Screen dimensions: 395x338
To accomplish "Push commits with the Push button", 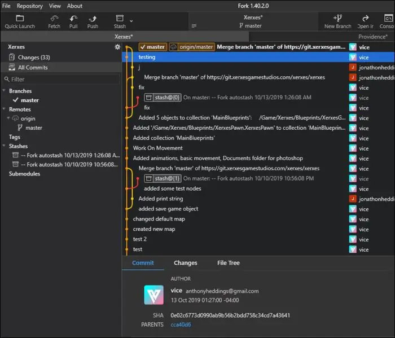I will click(x=93, y=21).
